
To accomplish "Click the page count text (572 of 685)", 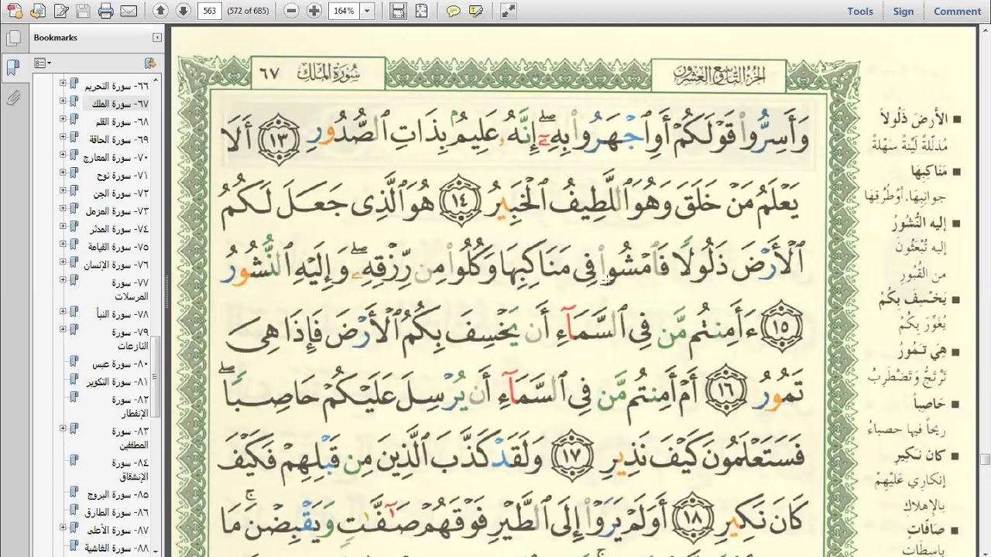I will point(247,11).
